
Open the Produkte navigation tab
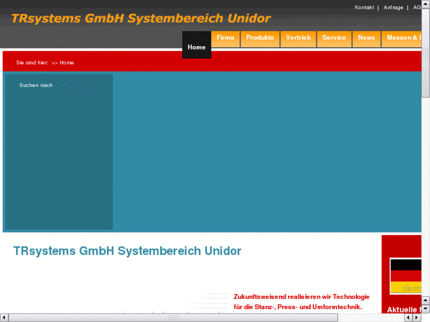pos(260,39)
